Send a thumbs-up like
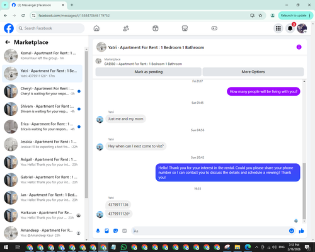The height and width of the screenshot is (252, 315). click(x=301, y=231)
